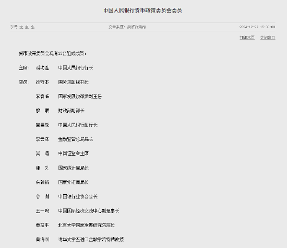This screenshot has width=287, height=248.
Task: Click the name 李春临
Action: 42,97
